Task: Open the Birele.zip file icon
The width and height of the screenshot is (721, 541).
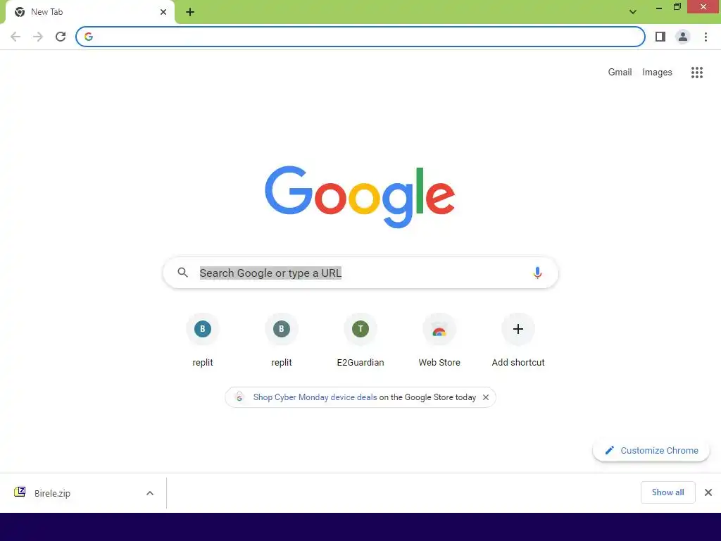Action: click(x=20, y=492)
